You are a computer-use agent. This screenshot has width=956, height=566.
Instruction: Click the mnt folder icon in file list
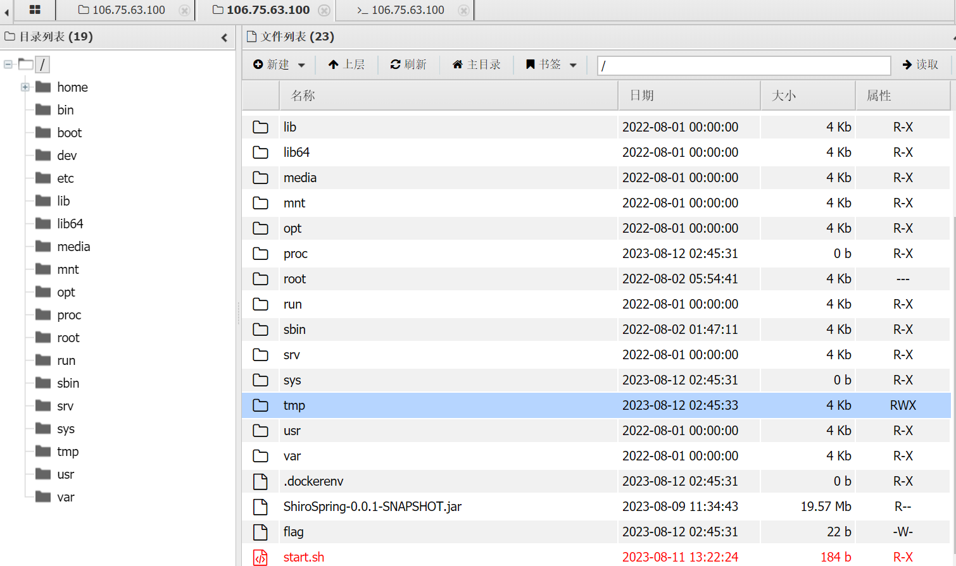(x=260, y=203)
